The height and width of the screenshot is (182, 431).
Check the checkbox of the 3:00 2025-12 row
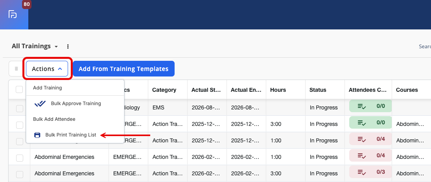coord(20,125)
